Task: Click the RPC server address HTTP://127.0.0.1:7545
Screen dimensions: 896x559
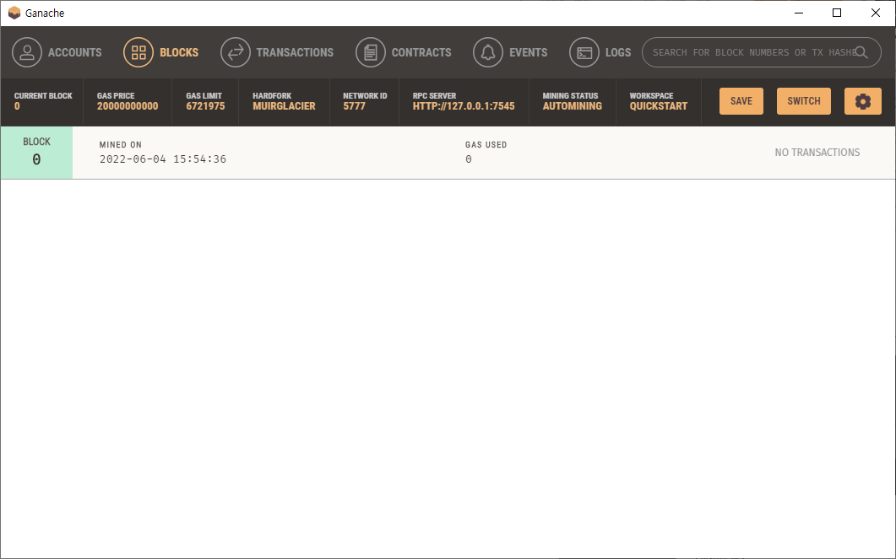Action: click(464, 106)
